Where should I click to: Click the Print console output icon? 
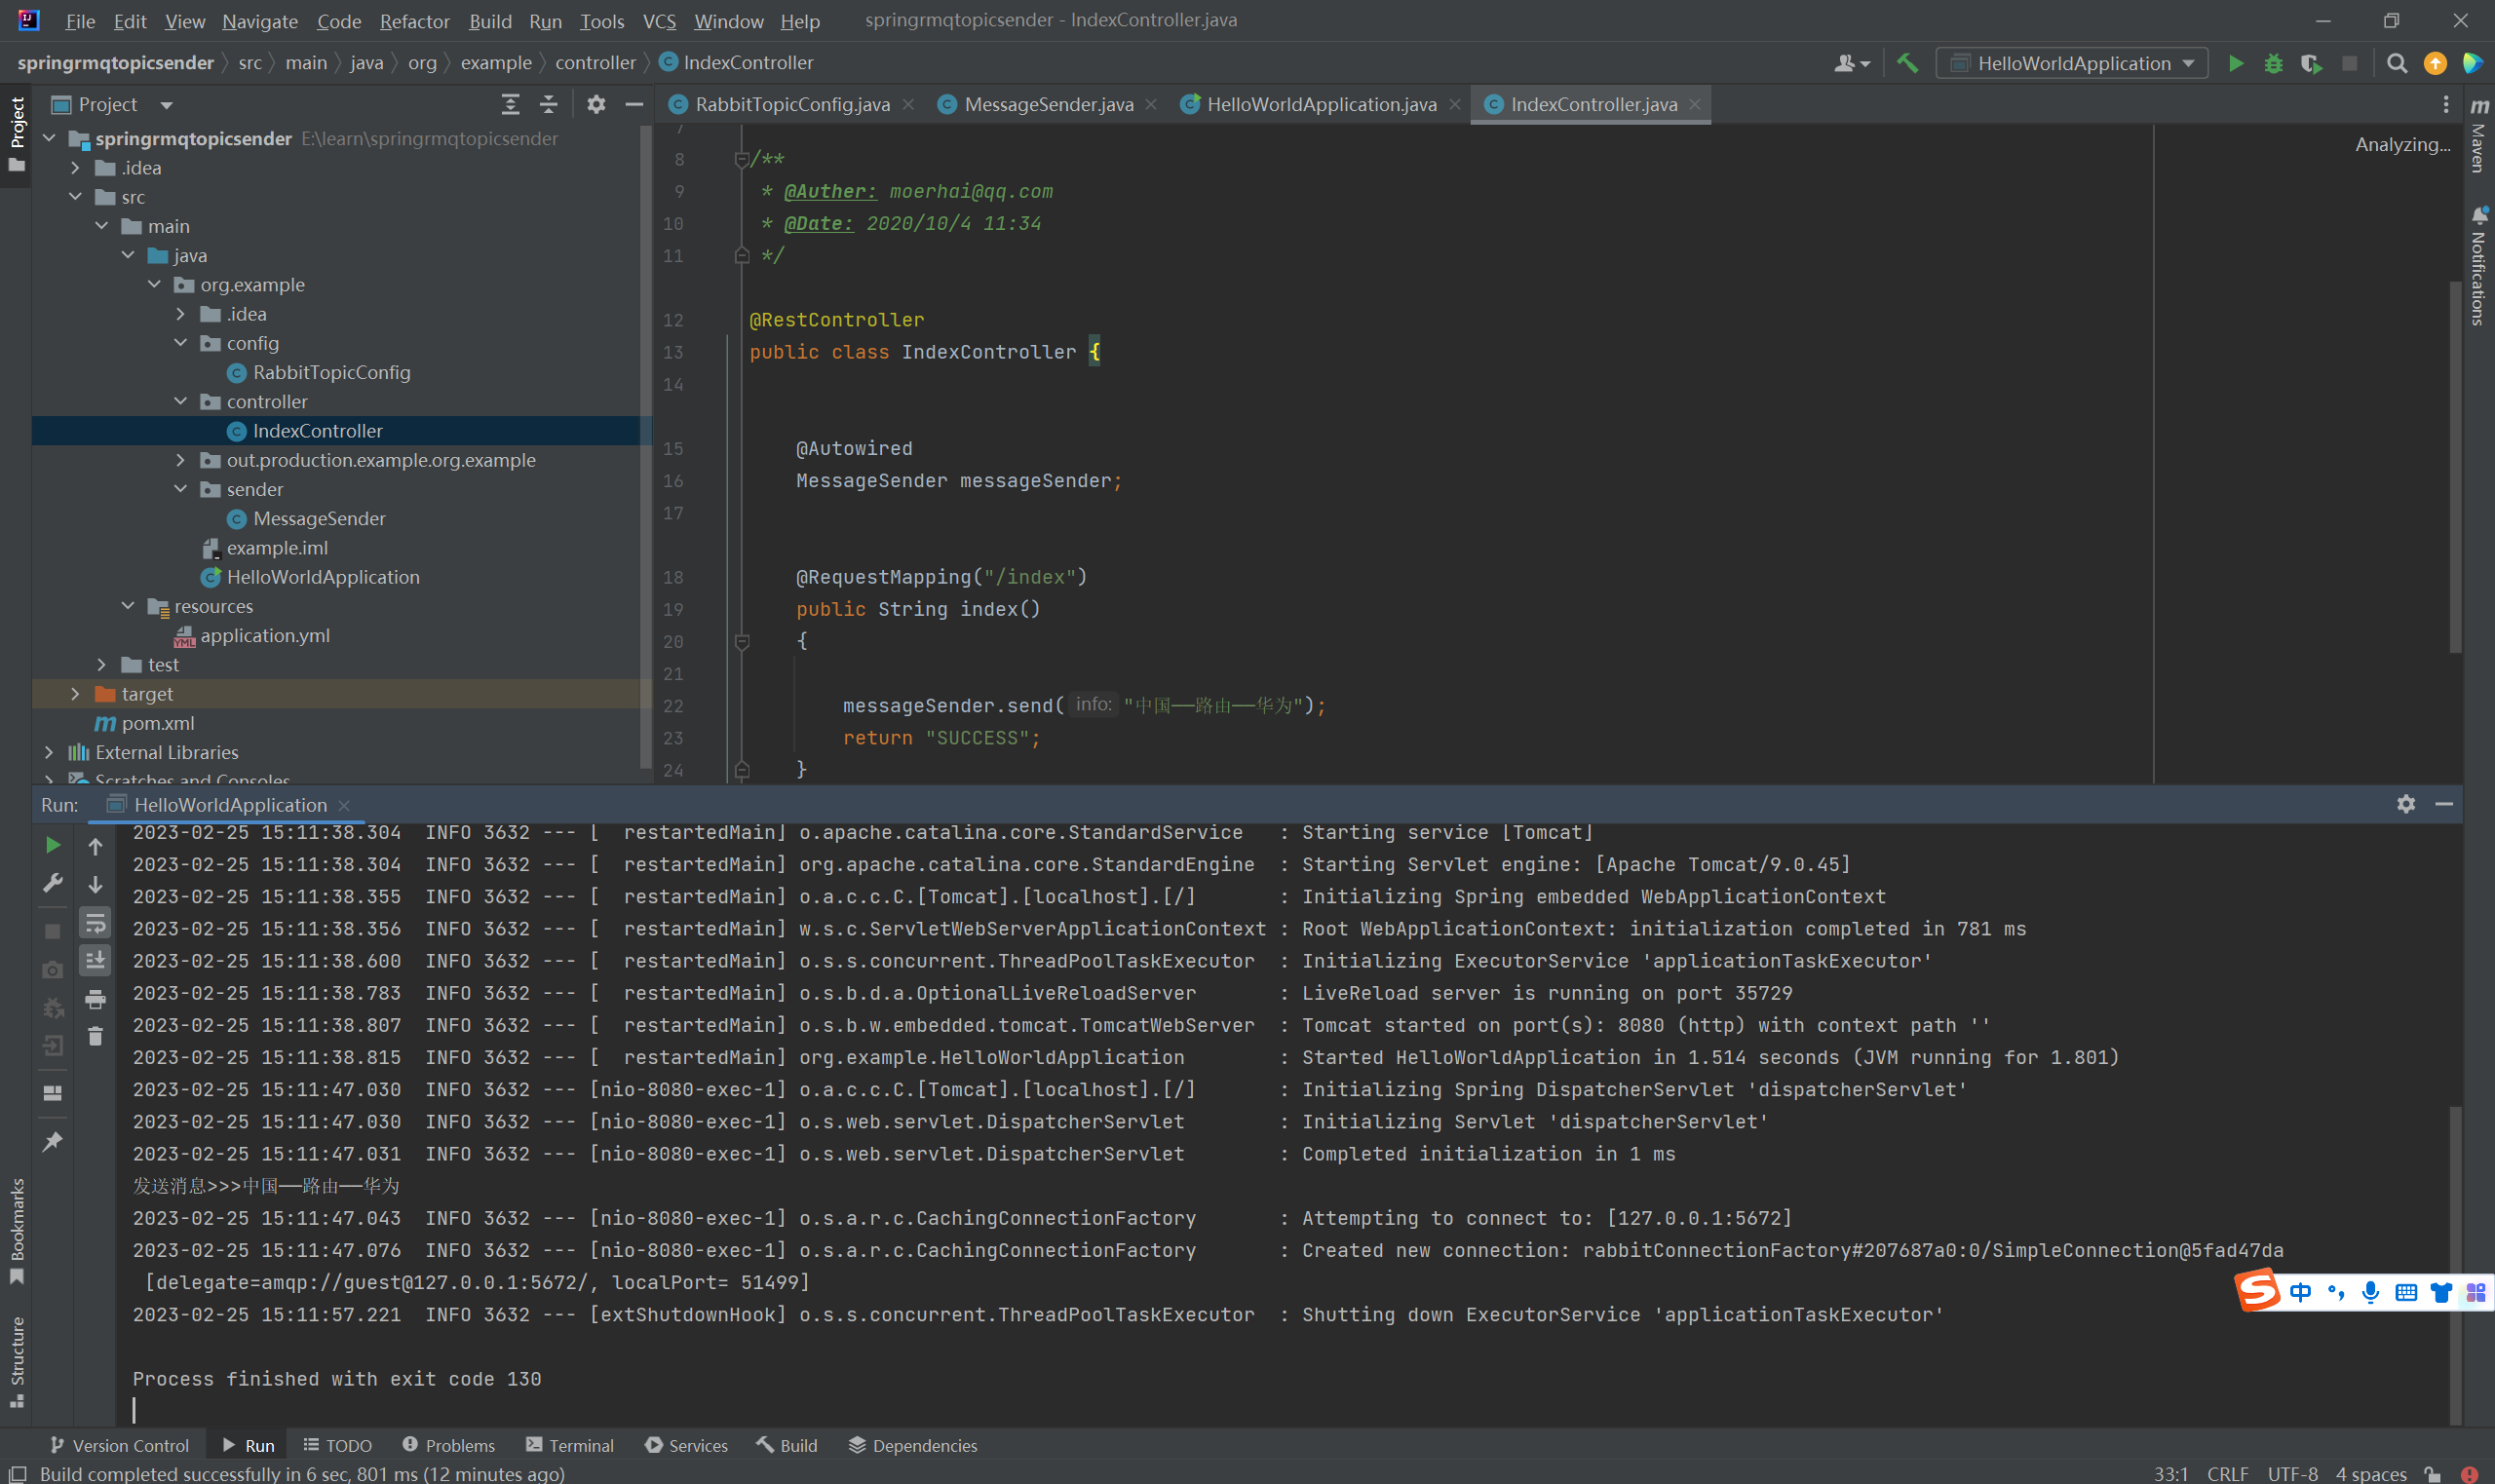[95, 999]
